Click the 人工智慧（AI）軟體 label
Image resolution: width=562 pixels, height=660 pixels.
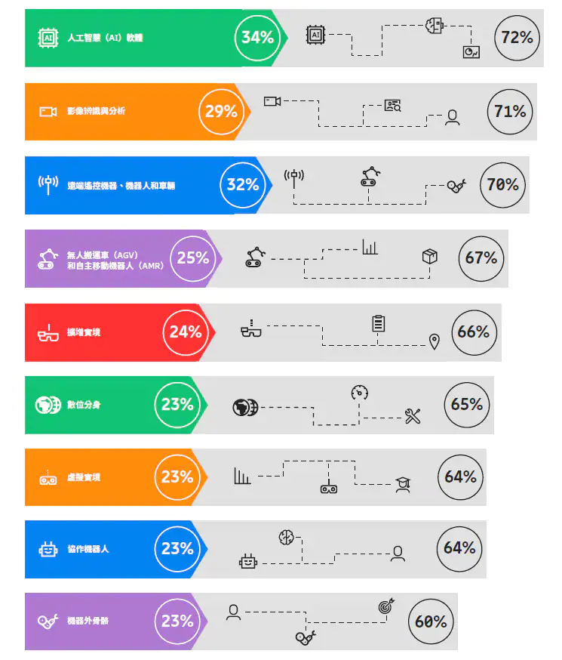point(105,37)
